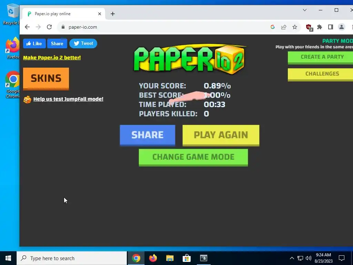Click the PLAY AGAIN button
The image size is (353, 265).
coord(221,135)
